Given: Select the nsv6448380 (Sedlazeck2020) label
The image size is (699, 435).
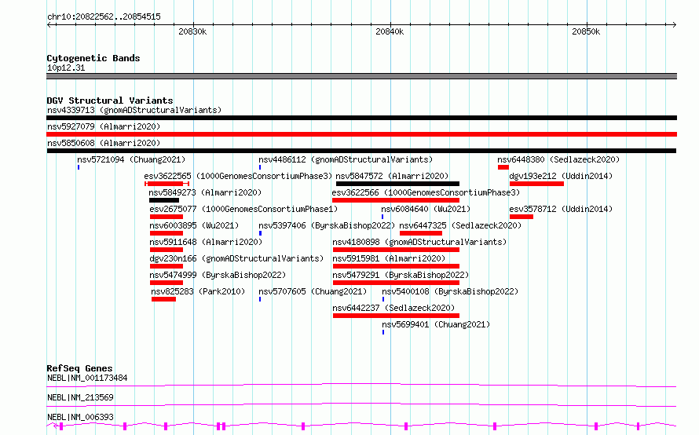Looking at the screenshot, I should [x=558, y=159].
